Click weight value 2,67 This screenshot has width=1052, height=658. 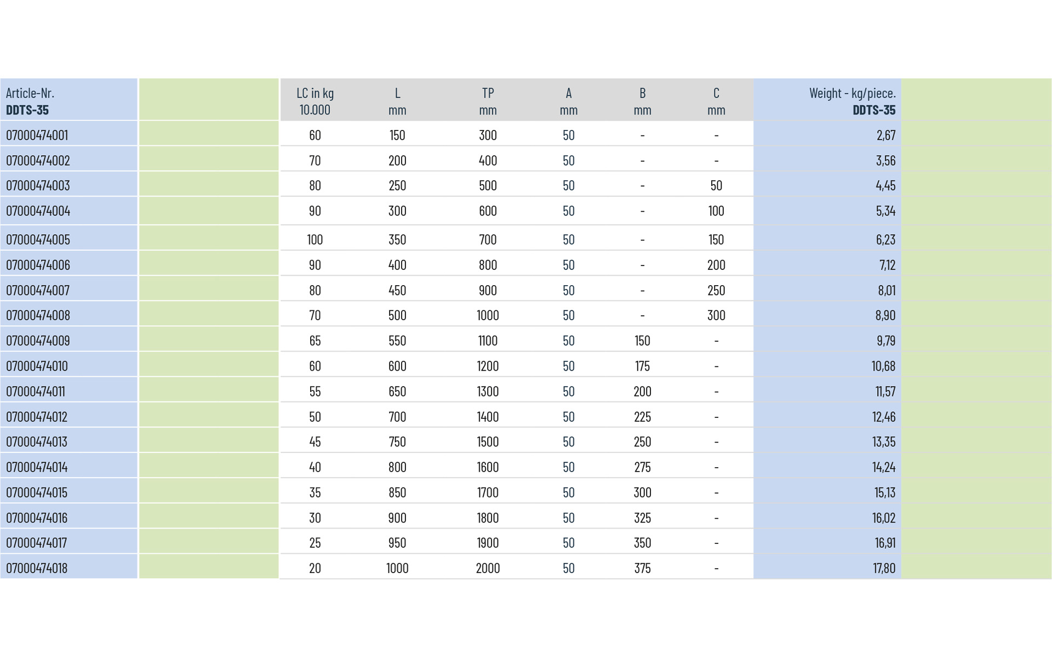click(x=885, y=135)
